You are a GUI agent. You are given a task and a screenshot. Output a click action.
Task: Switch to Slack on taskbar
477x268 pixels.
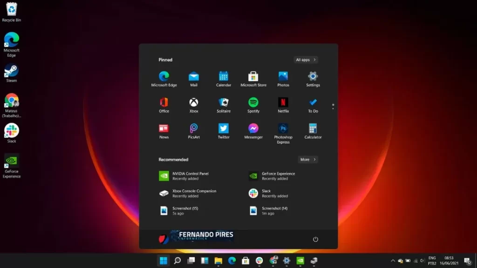pos(259,261)
